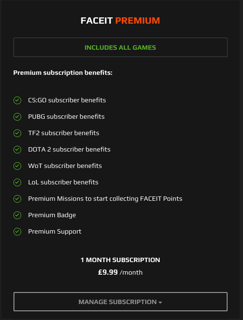Click the Includes All Games banner
Screen dimensions: 243x320
tap(120, 47)
